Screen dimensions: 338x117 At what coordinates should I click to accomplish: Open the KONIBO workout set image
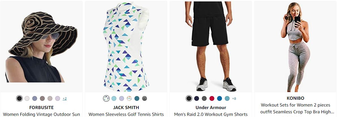(x=296, y=47)
